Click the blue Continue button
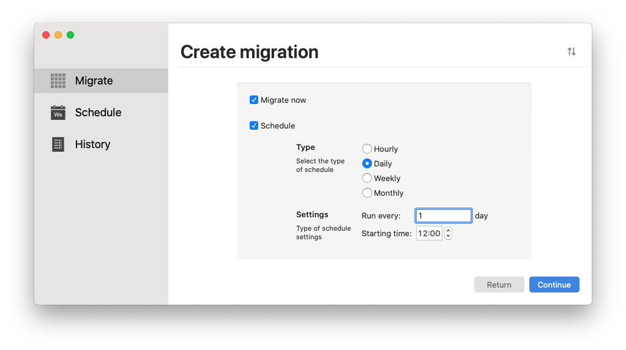The image size is (626, 350). click(x=554, y=285)
